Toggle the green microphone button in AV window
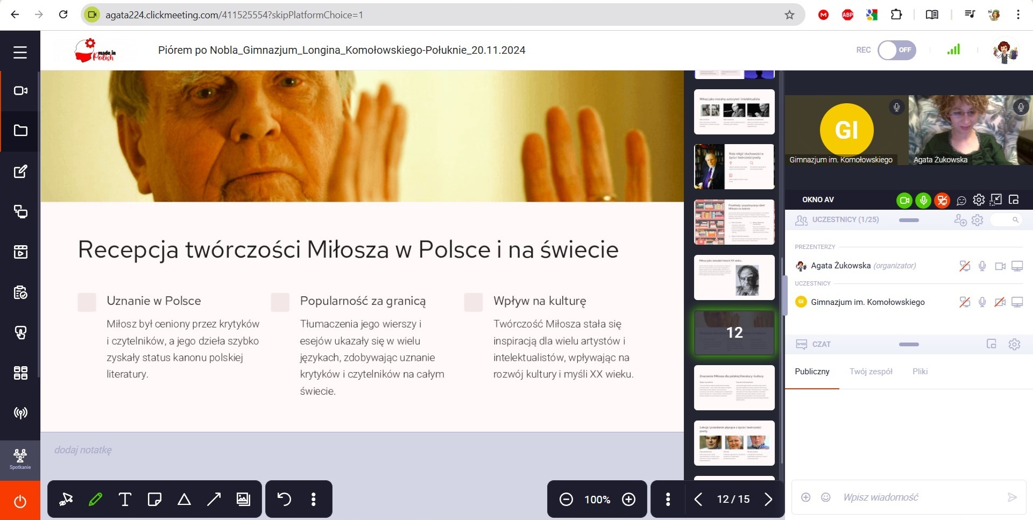The width and height of the screenshot is (1033, 520). point(923,201)
